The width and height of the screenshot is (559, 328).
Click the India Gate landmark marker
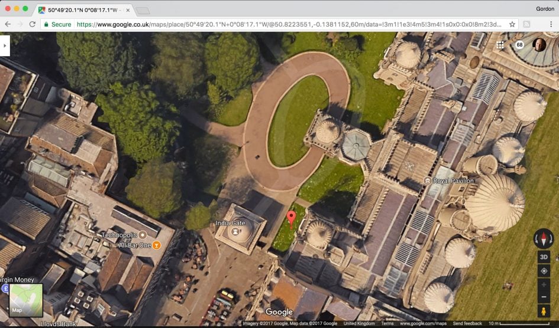[235, 232]
